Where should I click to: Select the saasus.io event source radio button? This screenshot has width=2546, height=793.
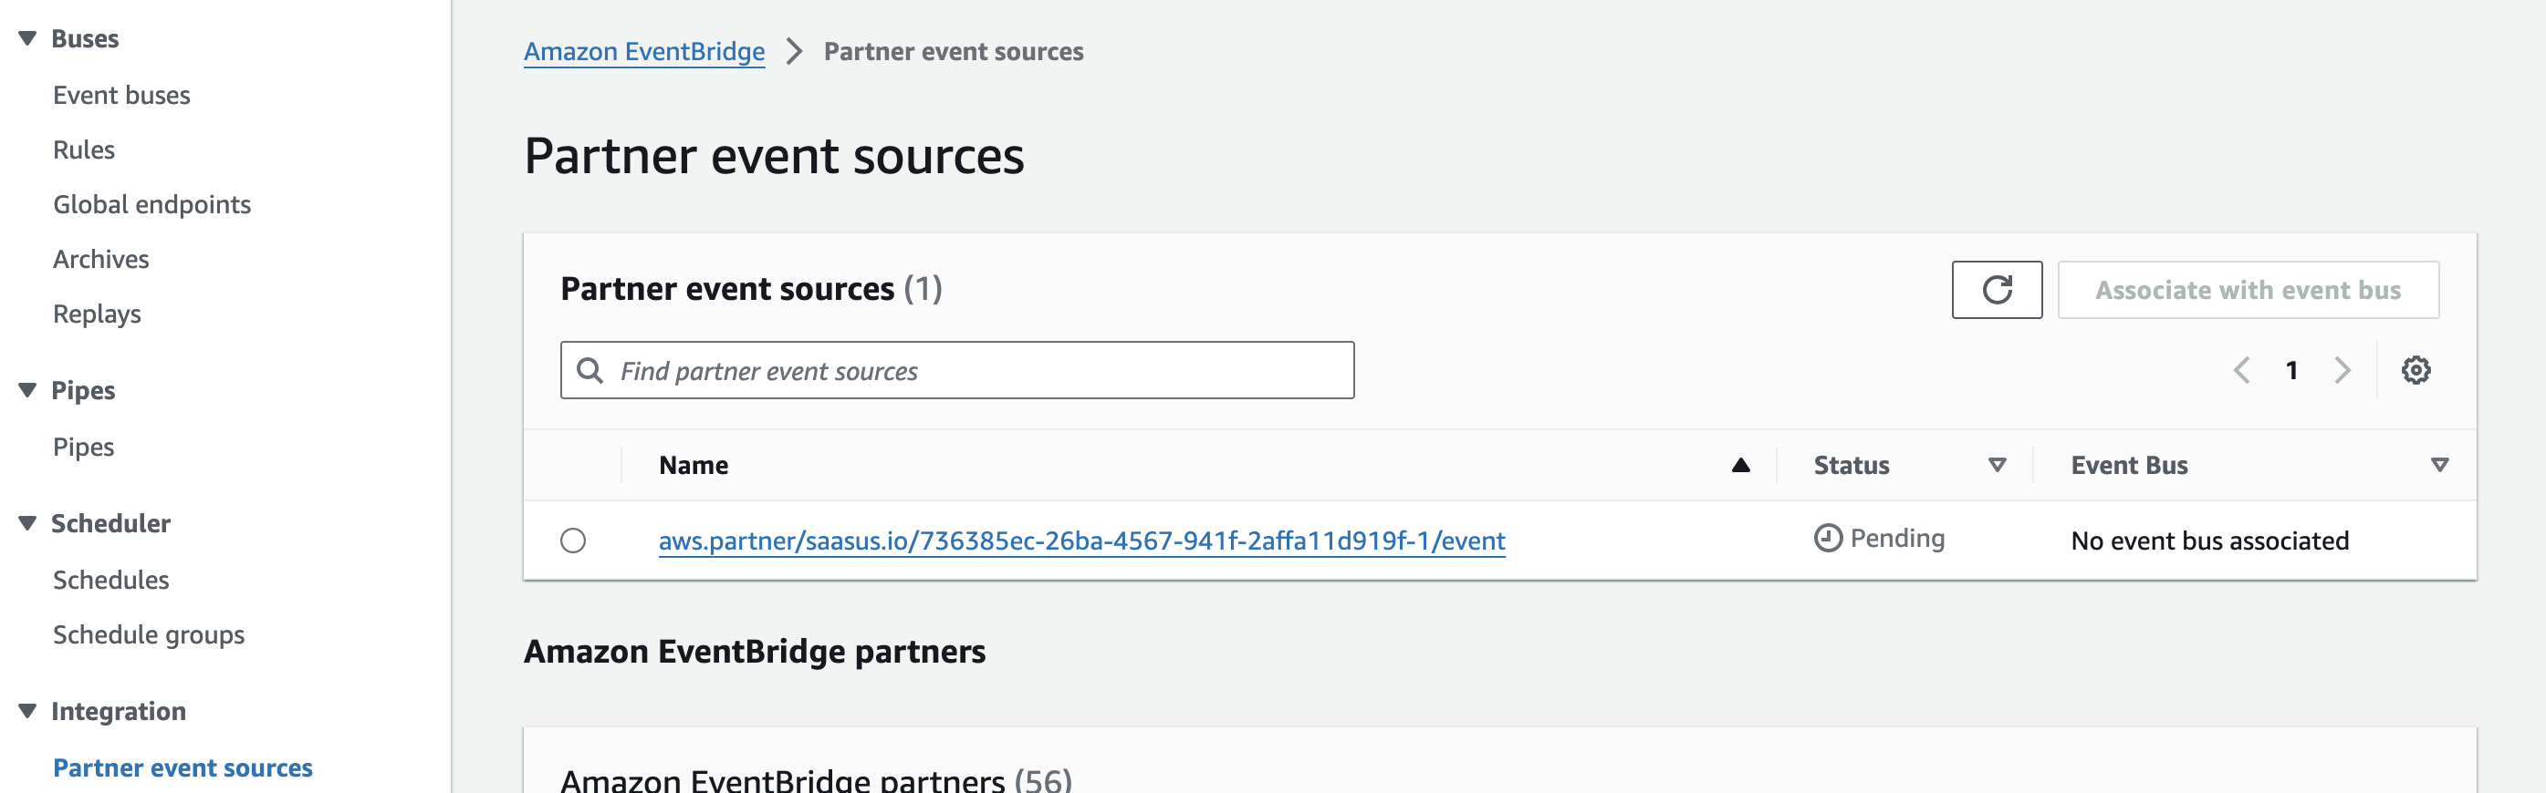[x=573, y=541]
